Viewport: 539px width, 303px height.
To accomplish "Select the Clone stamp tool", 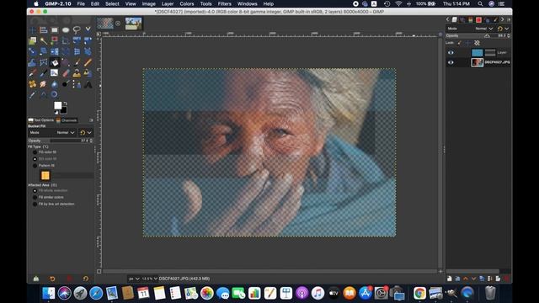I will click(x=77, y=73).
